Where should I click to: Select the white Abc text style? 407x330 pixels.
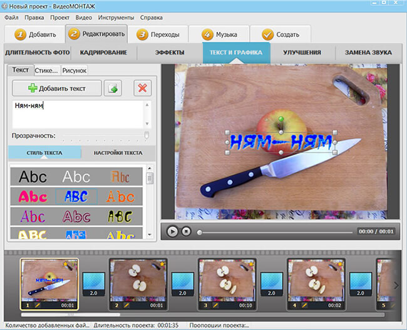click(76, 177)
